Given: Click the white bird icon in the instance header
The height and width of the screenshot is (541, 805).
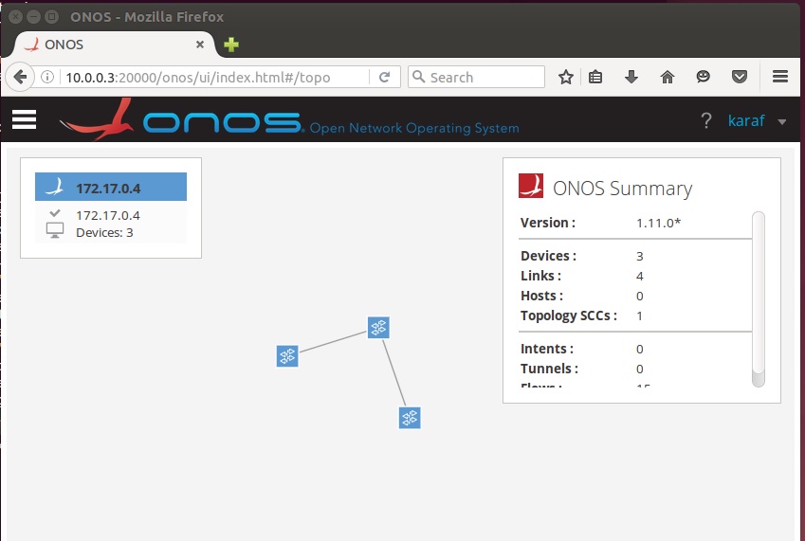Looking at the screenshot, I should 54,188.
